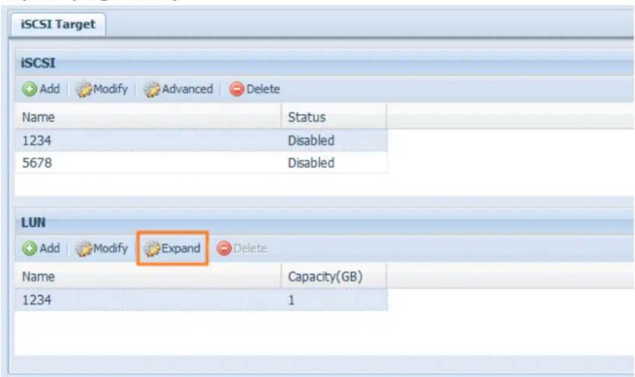Switch to the iSCSI Target tab
Image resolution: width=635 pixels, height=377 pixels.
point(58,24)
